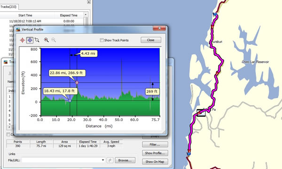
Task: Sort tracks by Elapsed Time column
Action: [69, 15]
